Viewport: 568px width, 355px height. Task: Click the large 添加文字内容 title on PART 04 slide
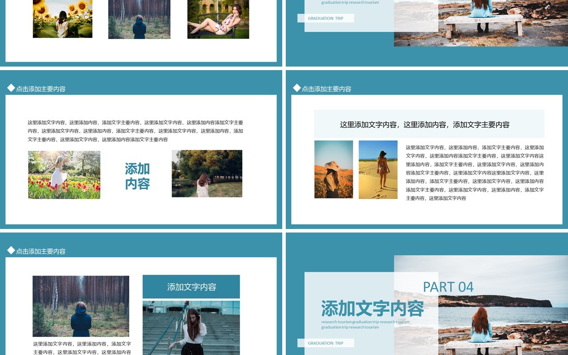point(372,308)
